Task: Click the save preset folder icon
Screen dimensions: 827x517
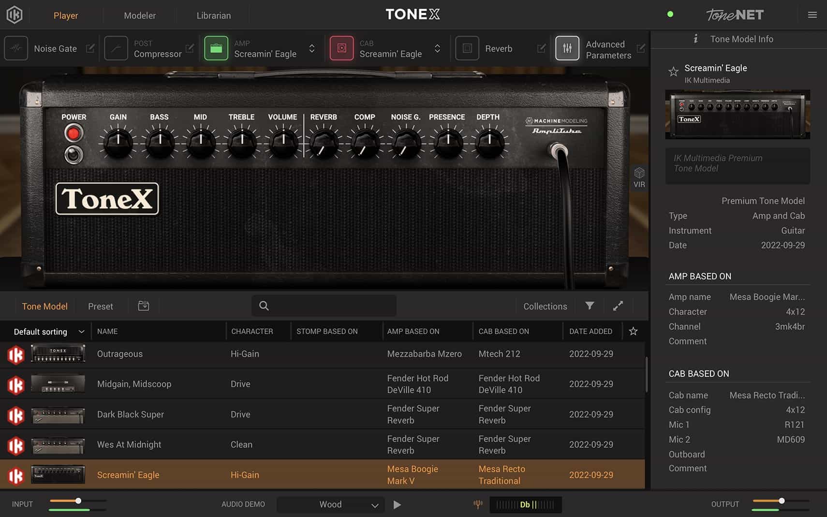Action: 144,306
